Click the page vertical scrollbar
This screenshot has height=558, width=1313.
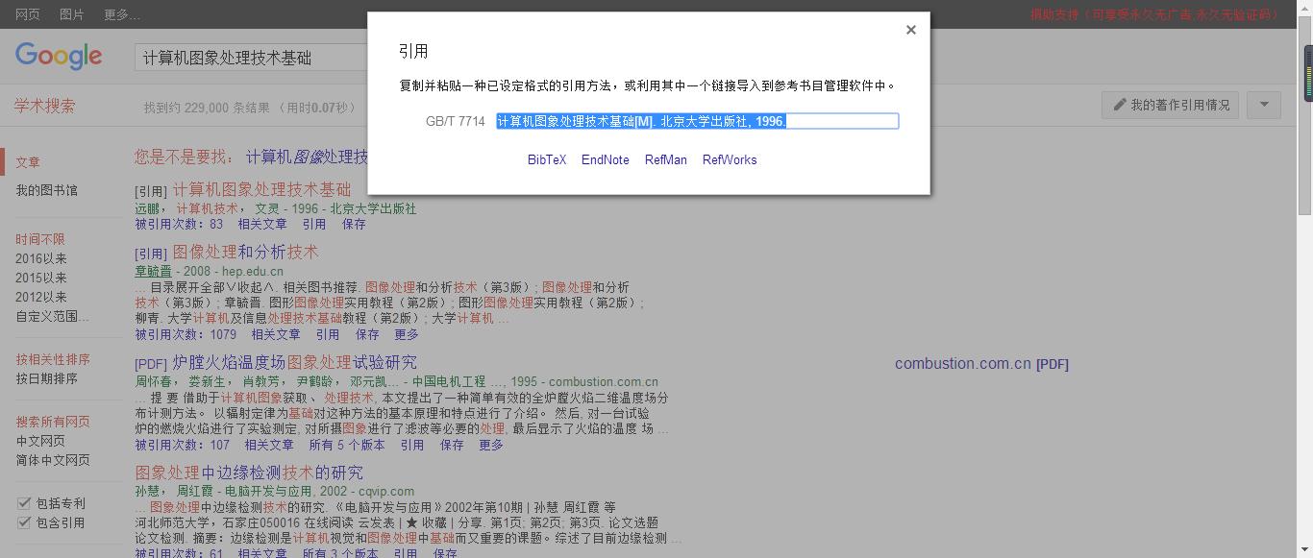(1304, 288)
